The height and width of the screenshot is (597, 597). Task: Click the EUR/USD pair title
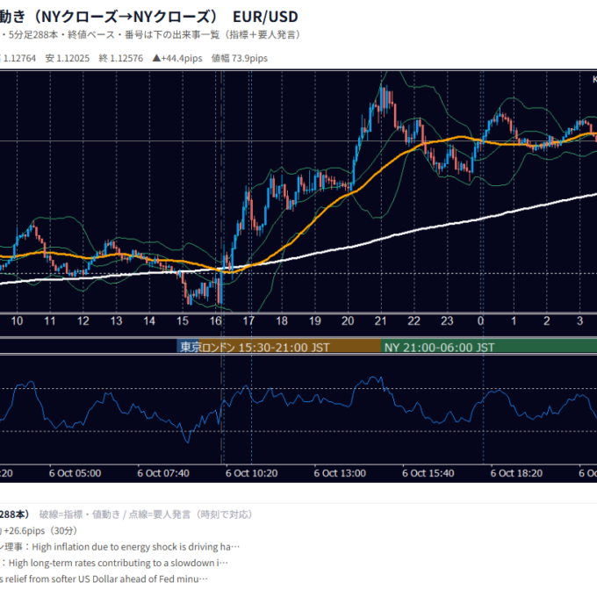[265, 18]
